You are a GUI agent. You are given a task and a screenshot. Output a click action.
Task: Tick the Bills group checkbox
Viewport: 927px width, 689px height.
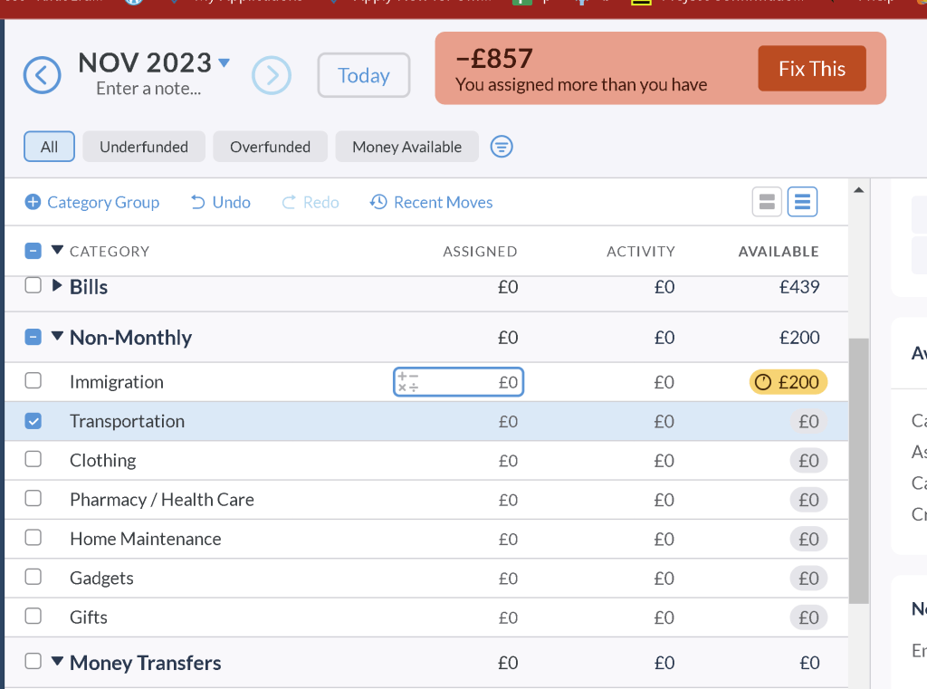pyautogui.click(x=33, y=285)
